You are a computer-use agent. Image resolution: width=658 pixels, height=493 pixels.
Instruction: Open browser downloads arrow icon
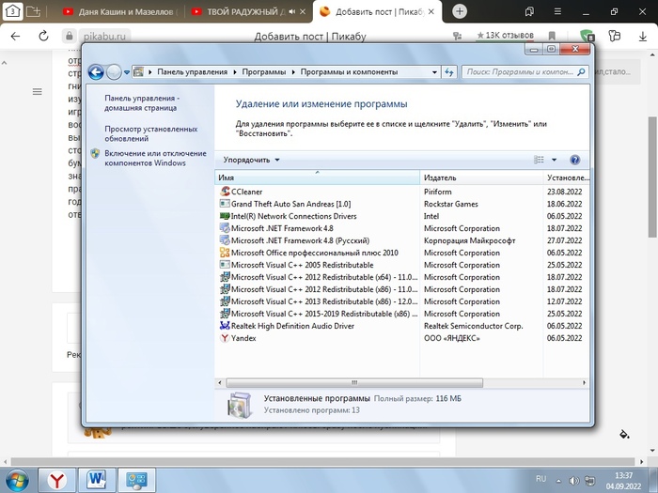click(642, 37)
